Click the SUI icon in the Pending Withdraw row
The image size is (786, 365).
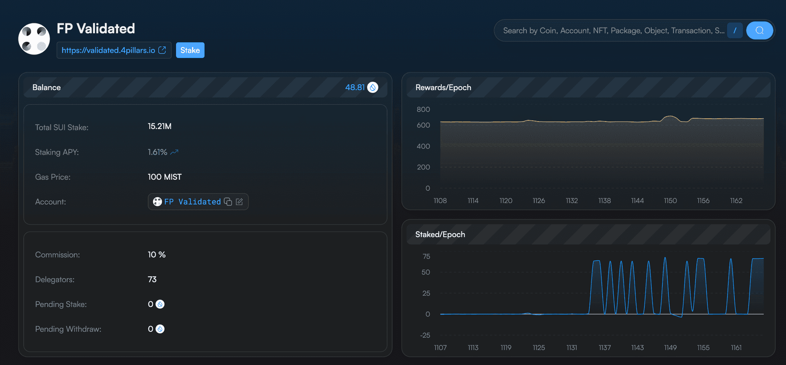tap(160, 329)
